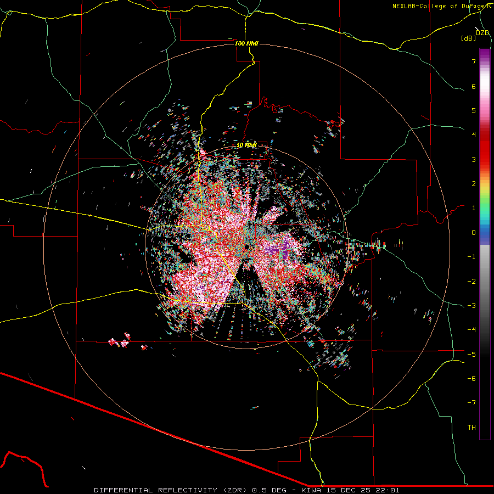Click the 22:01 timestamp in the caption
494x494 pixels.
pos(389,490)
